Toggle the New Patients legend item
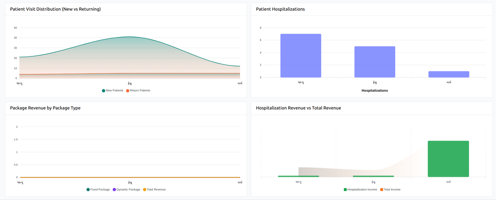496x200 pixels. point(113,90)
